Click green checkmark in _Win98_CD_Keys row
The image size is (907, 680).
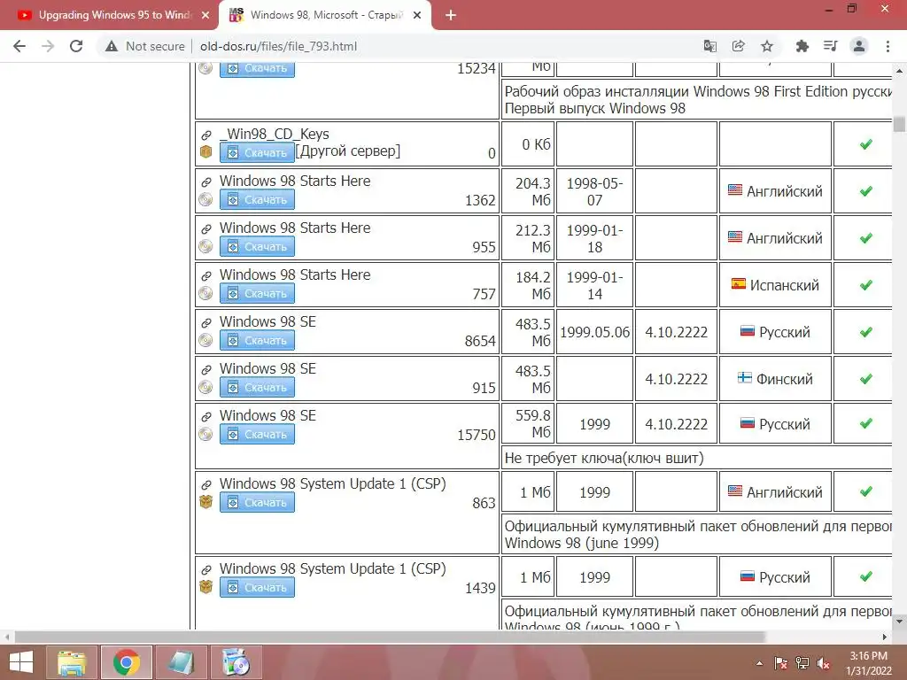click(x=866, y=144)
